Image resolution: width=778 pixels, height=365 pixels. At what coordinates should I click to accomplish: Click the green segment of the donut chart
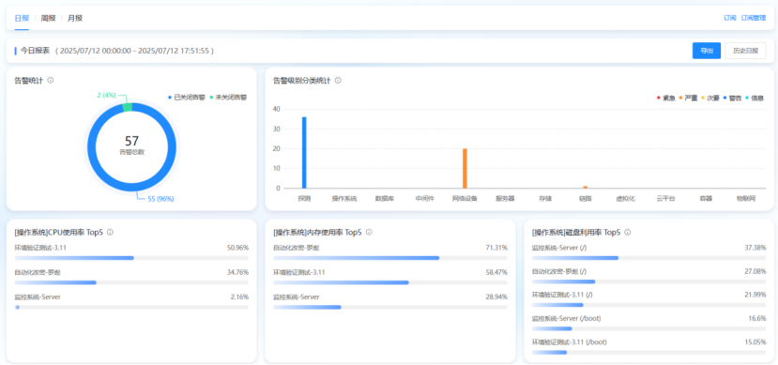(127, 107)
